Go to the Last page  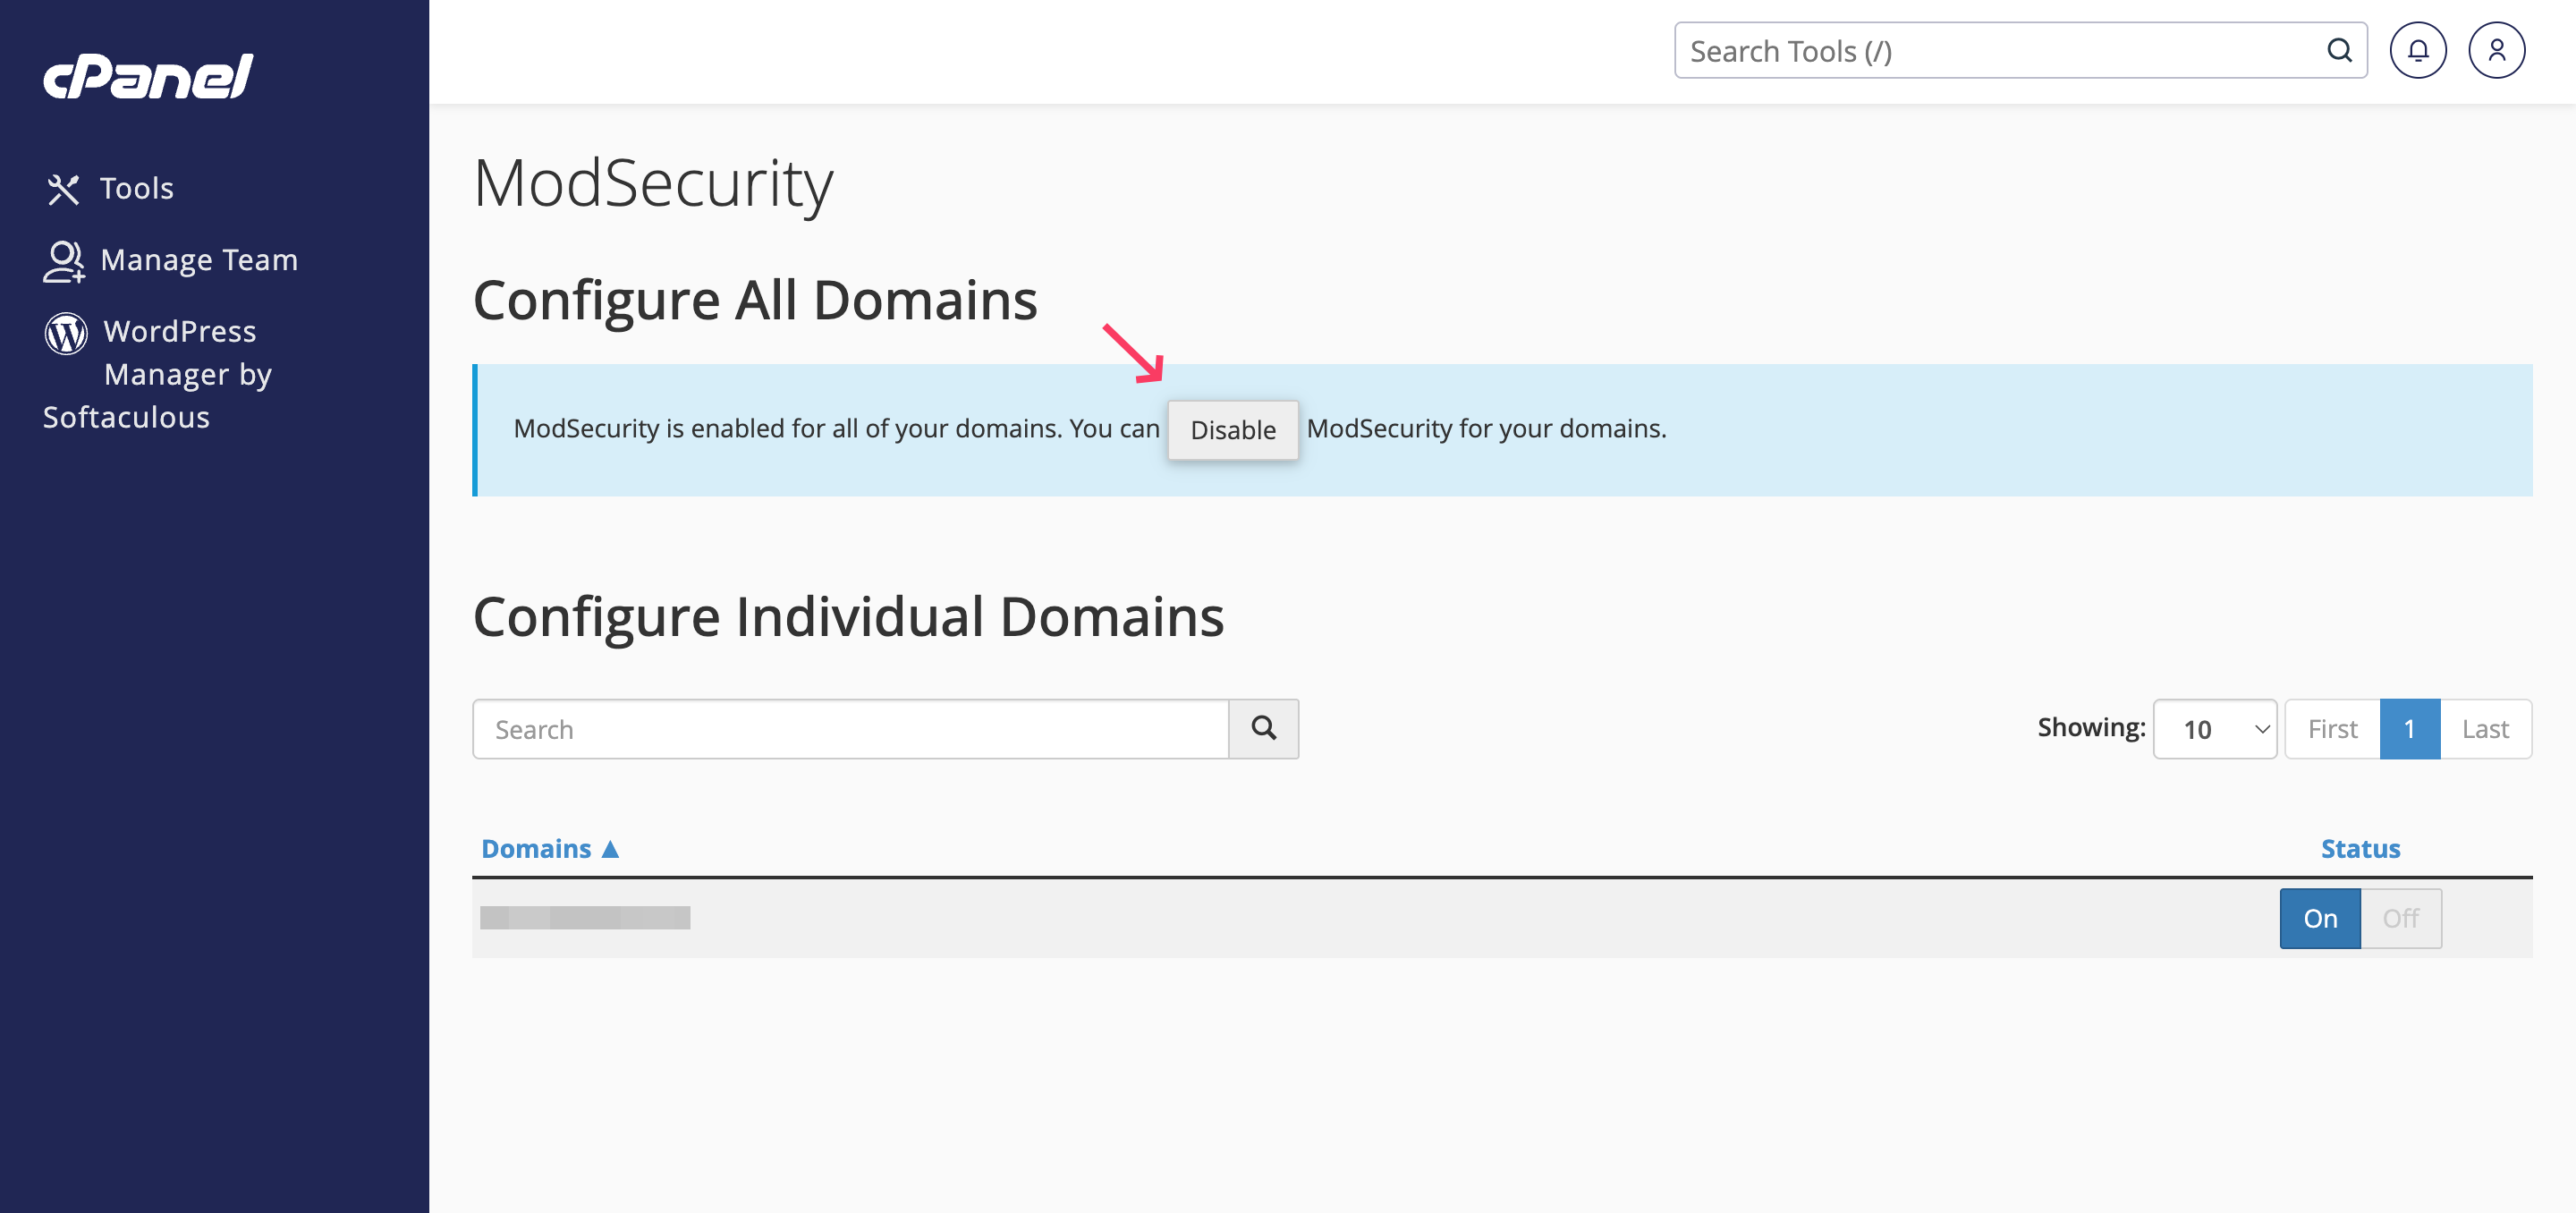2486,729
